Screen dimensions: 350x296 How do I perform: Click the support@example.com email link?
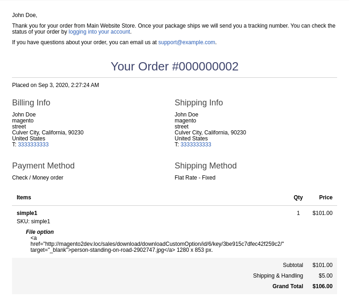click(x=187, y=42)
